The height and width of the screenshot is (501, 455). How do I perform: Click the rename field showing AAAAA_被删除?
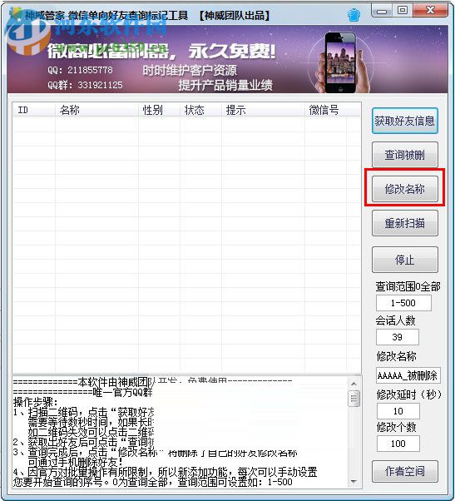[408, 375]
